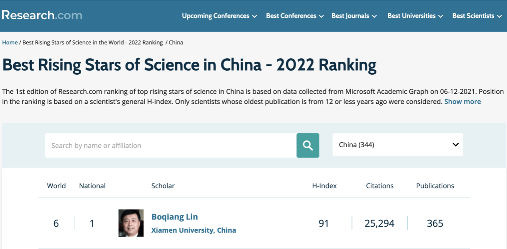Screen dimensions: 507x249
Task: Click the Publications column header
Action: point(435,186)
